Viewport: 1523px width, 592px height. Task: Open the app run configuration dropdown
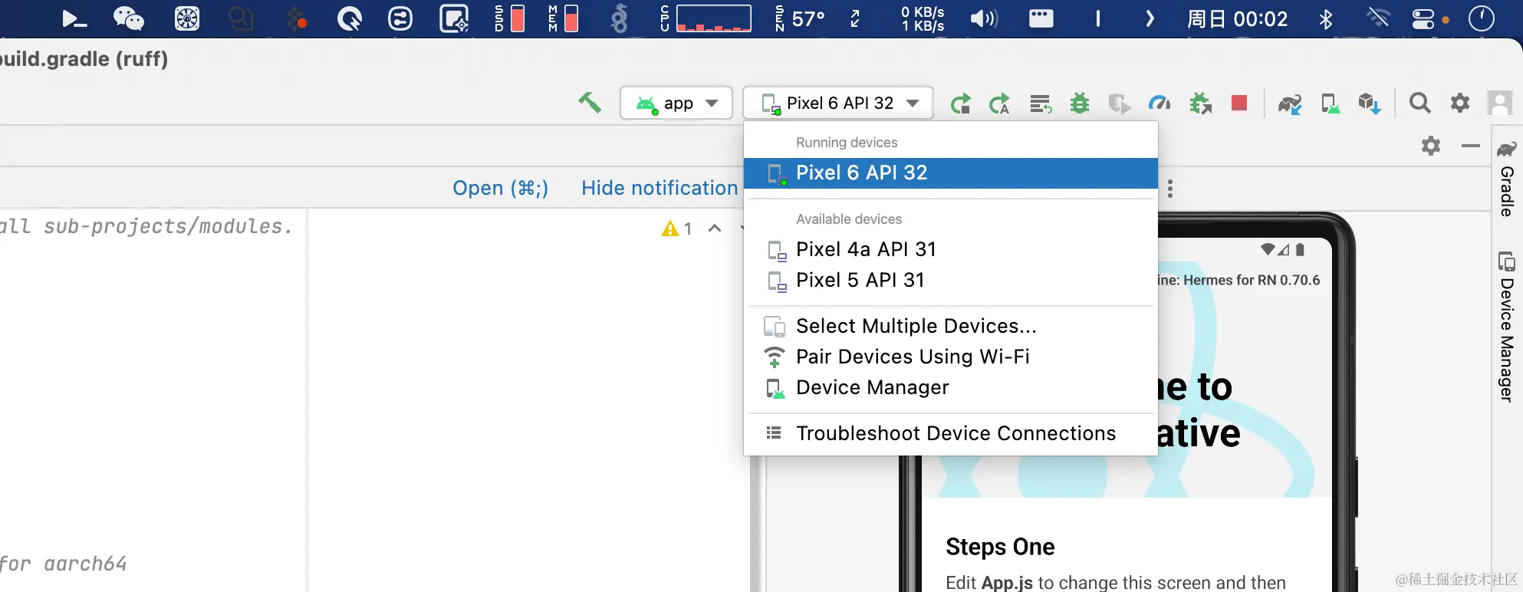coord(675,103)
